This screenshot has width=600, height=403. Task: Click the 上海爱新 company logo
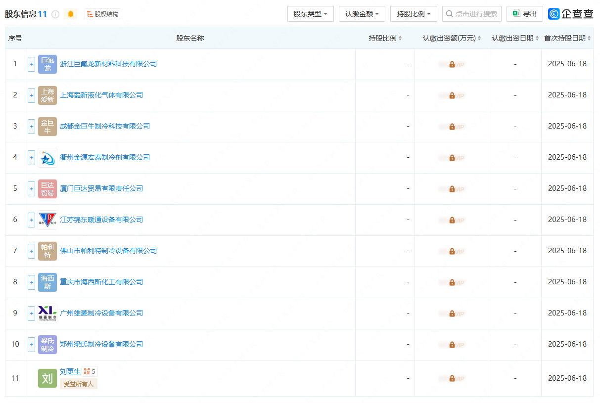(47, 95)
